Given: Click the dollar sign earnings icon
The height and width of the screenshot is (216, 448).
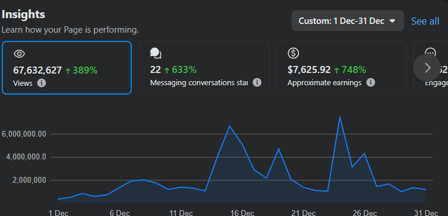Looking at the screenshot, I should click(293, 53).
